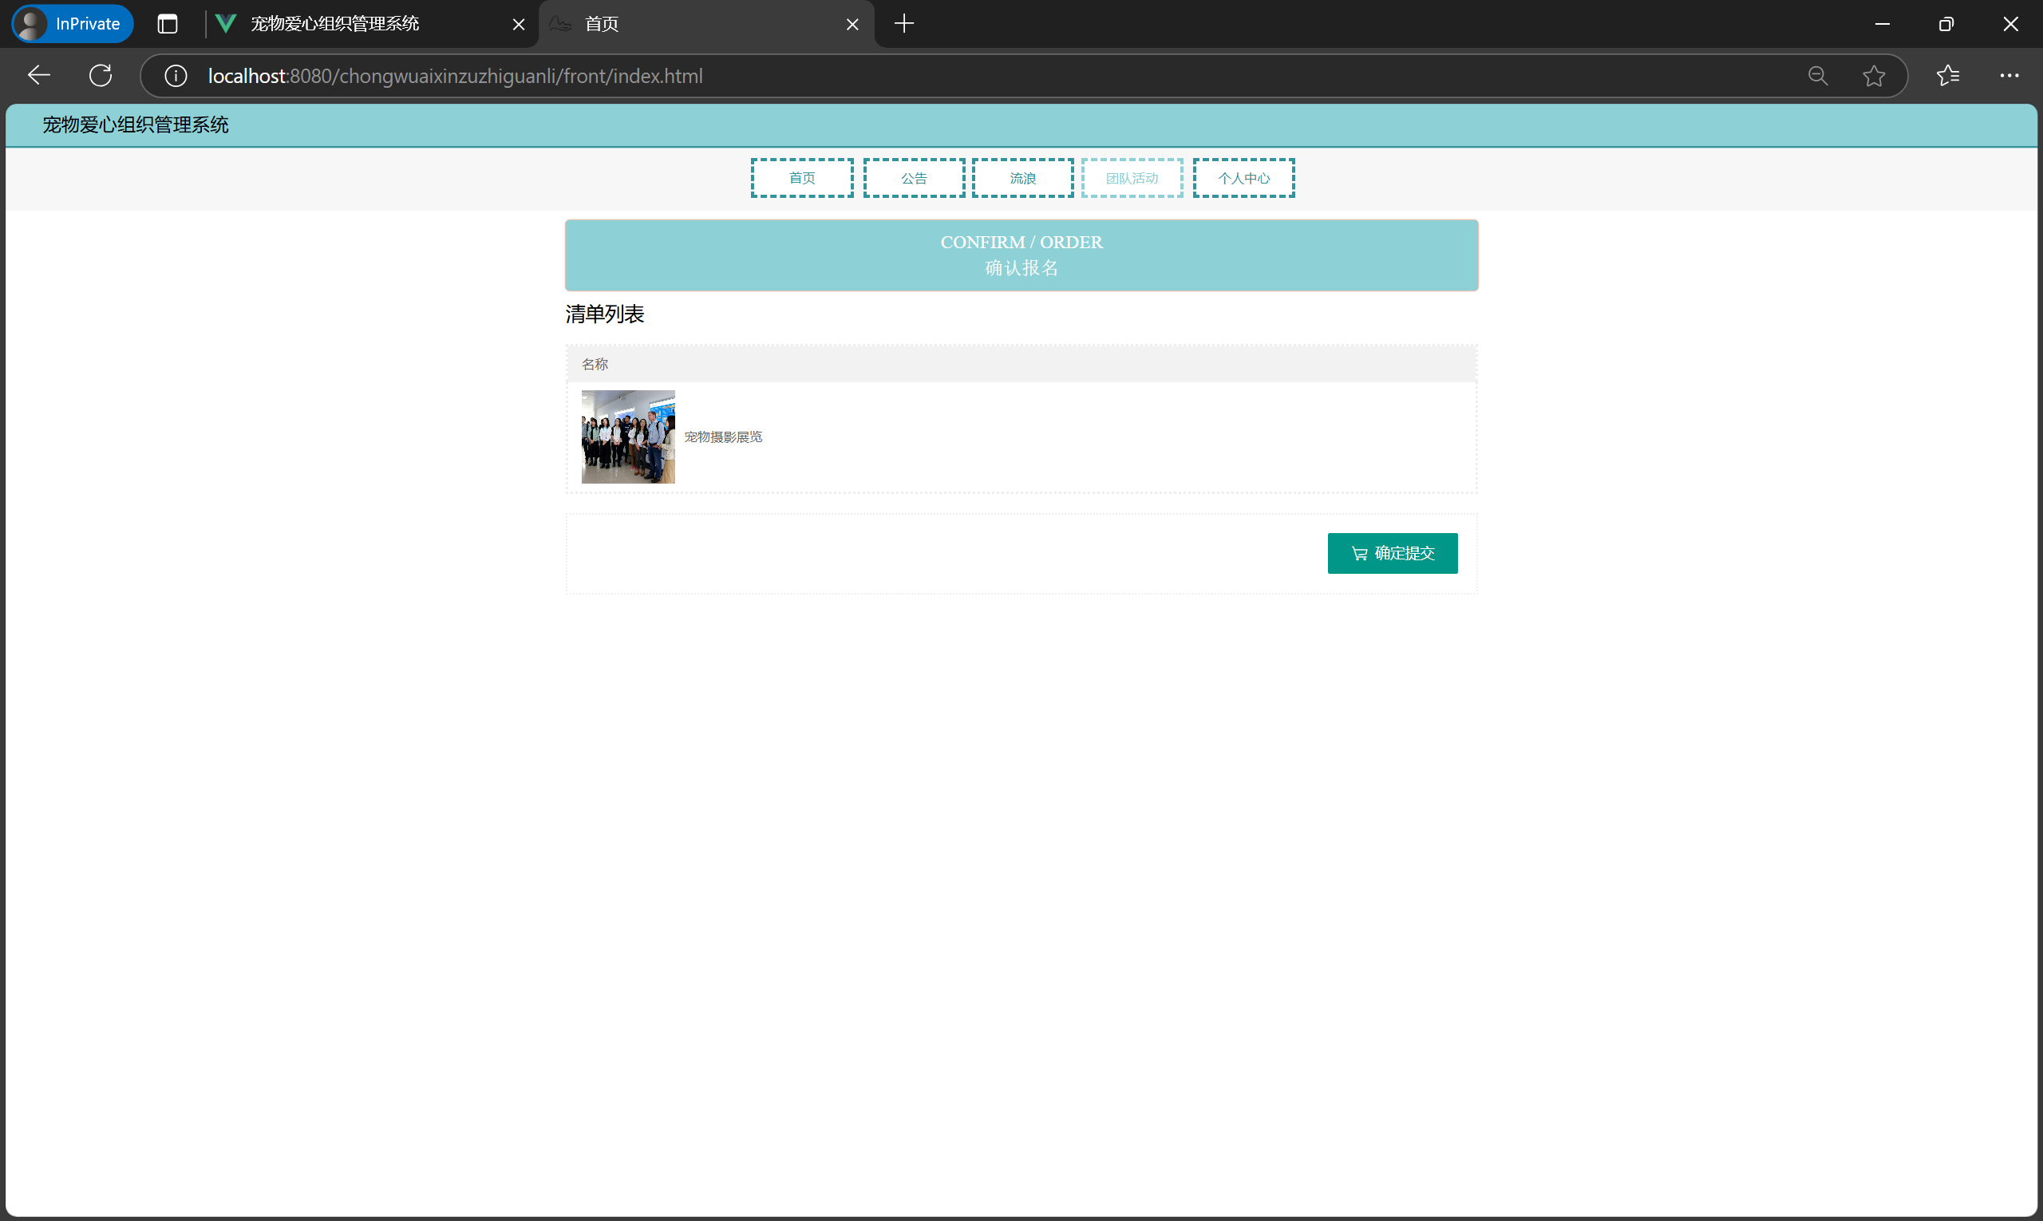Open the 公告 navigation item
The width and height of the screenshot is (2043, 1221).
point(913,178)
